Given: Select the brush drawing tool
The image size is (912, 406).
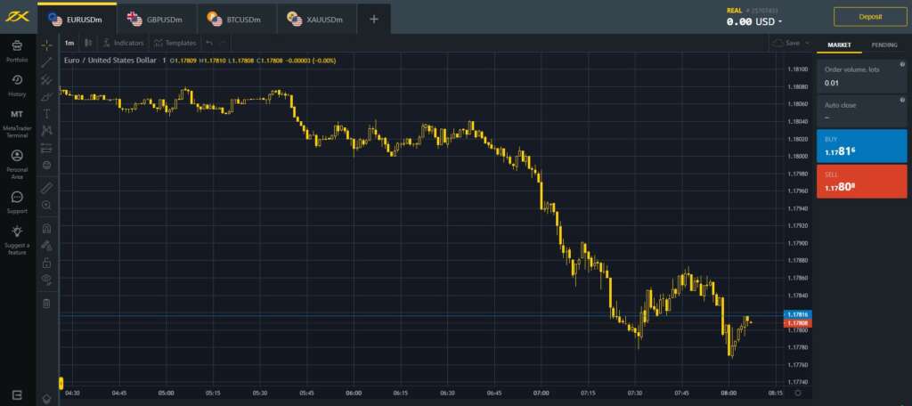Looking at the screenshot, I should (x=47, y=96).
